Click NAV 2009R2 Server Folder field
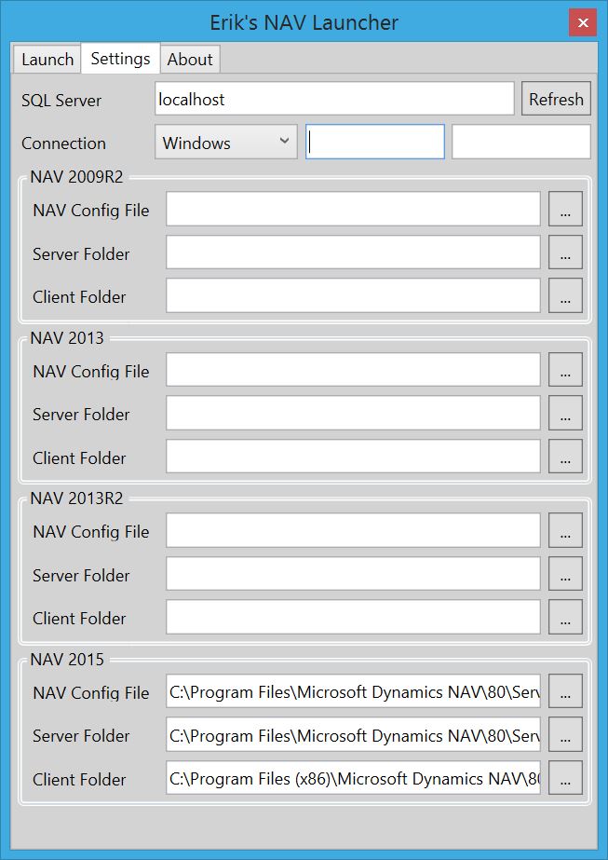Screen dimensions: 608x860 [x=353, y=253]
